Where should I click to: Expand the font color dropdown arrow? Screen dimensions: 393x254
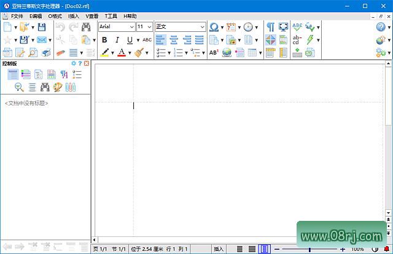pos(130,53)
